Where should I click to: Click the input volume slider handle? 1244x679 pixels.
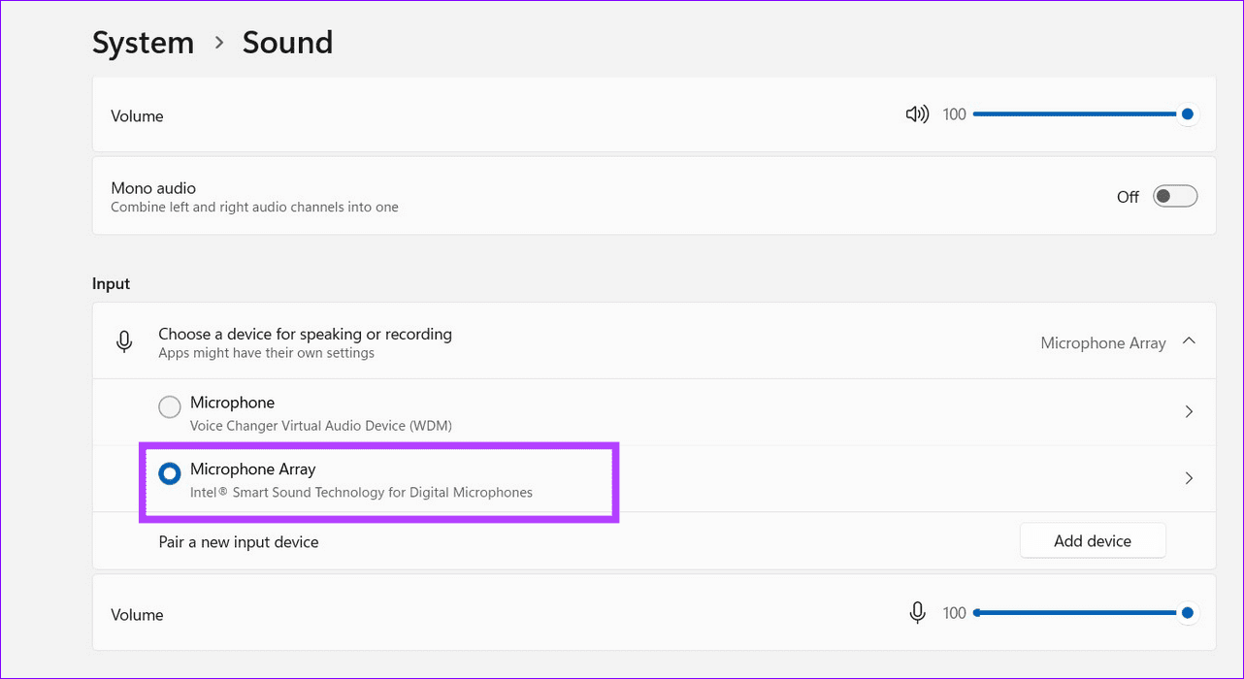pos(1187,613)
